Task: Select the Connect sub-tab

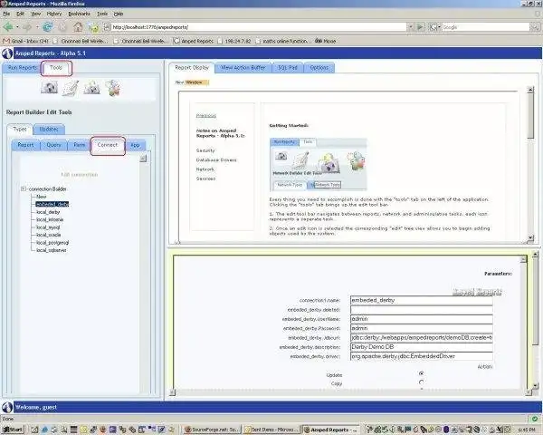Action: [108, 145]
